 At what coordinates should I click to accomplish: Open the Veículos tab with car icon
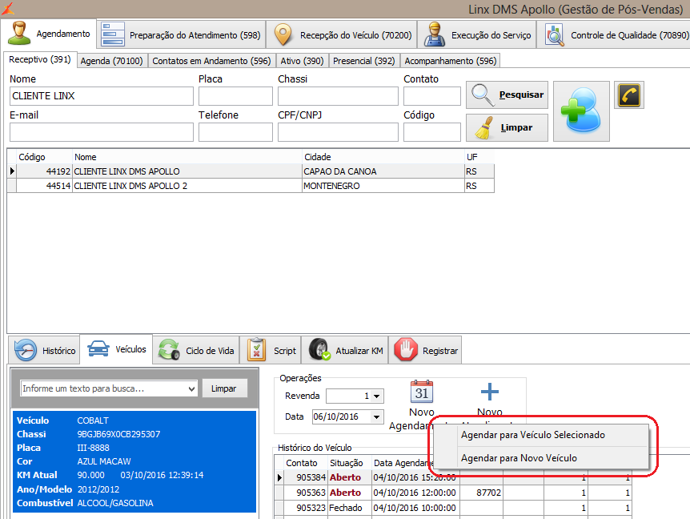(117, 349)
